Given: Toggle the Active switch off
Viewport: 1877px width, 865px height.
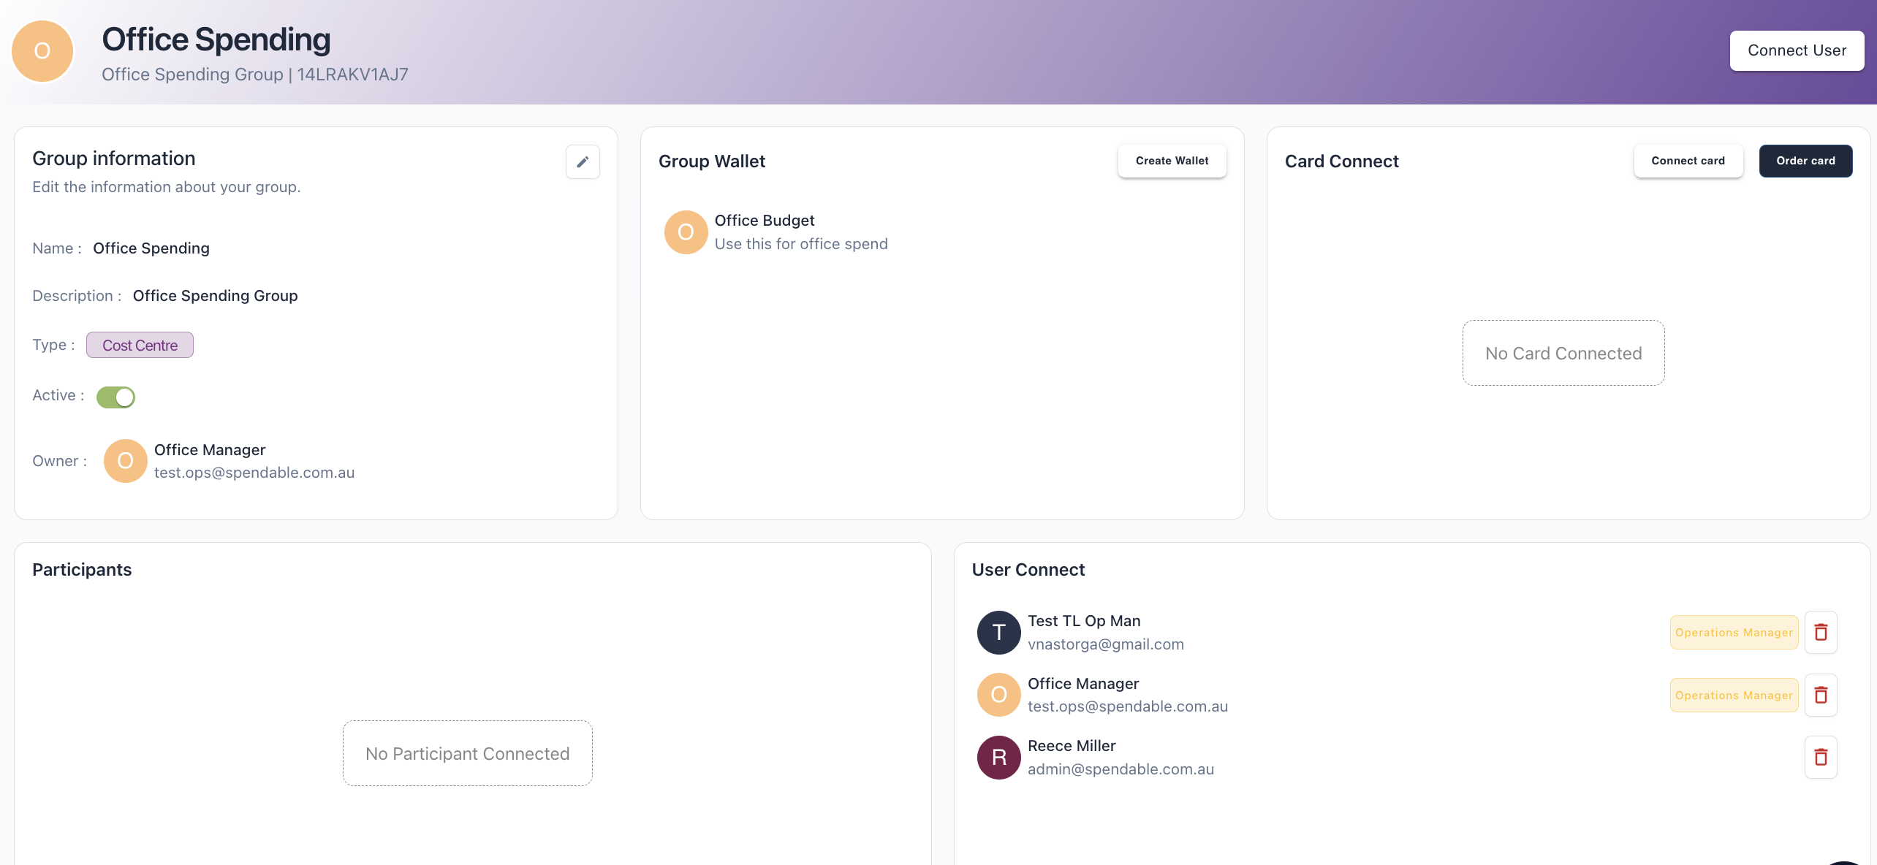Looking at the screenshot, I should [116, 397].
